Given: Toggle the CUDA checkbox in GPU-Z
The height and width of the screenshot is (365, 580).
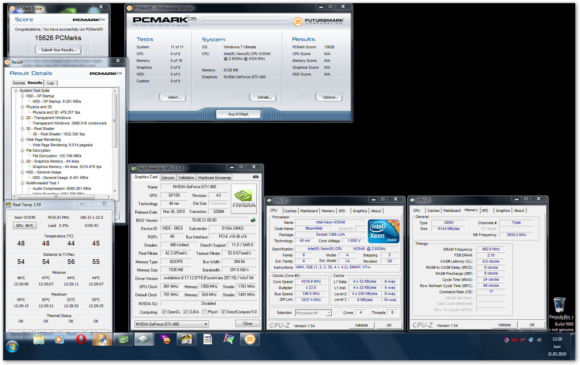Looking at the screenshot, I should 186,312.
